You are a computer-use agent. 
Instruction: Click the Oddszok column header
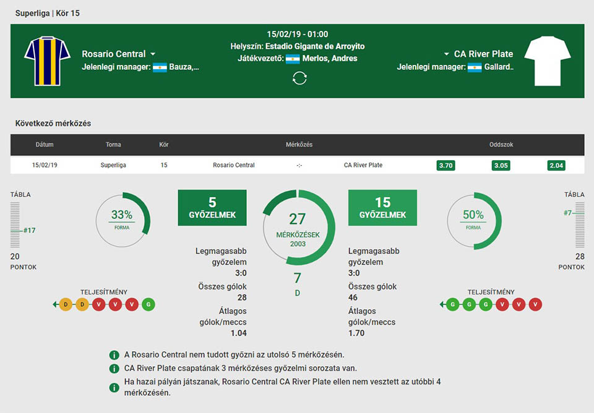pos(501,145)
